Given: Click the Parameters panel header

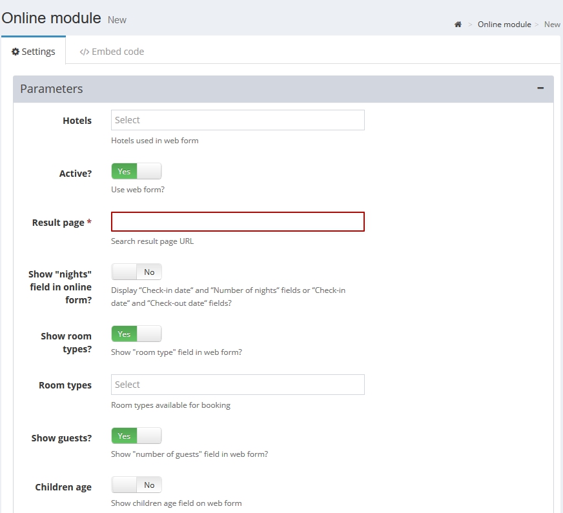Looking at the screenshot, I should pyautogui.click(x=283, y=89).
